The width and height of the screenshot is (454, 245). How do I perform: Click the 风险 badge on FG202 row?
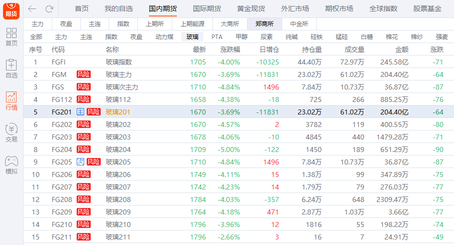(84, 124)
